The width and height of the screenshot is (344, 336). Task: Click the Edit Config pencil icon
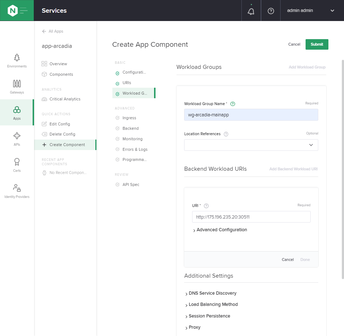(x=44, y=124)
